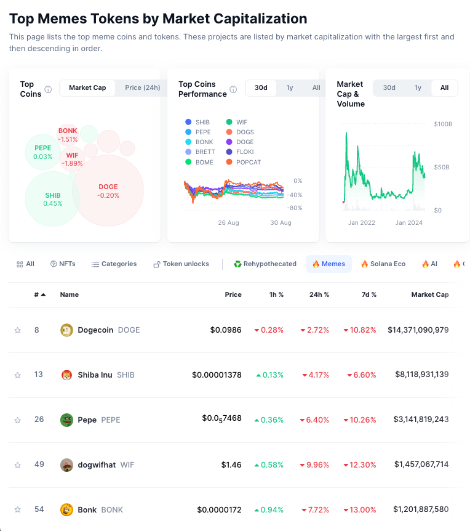Open the NFTs tab

pos(63,264)
